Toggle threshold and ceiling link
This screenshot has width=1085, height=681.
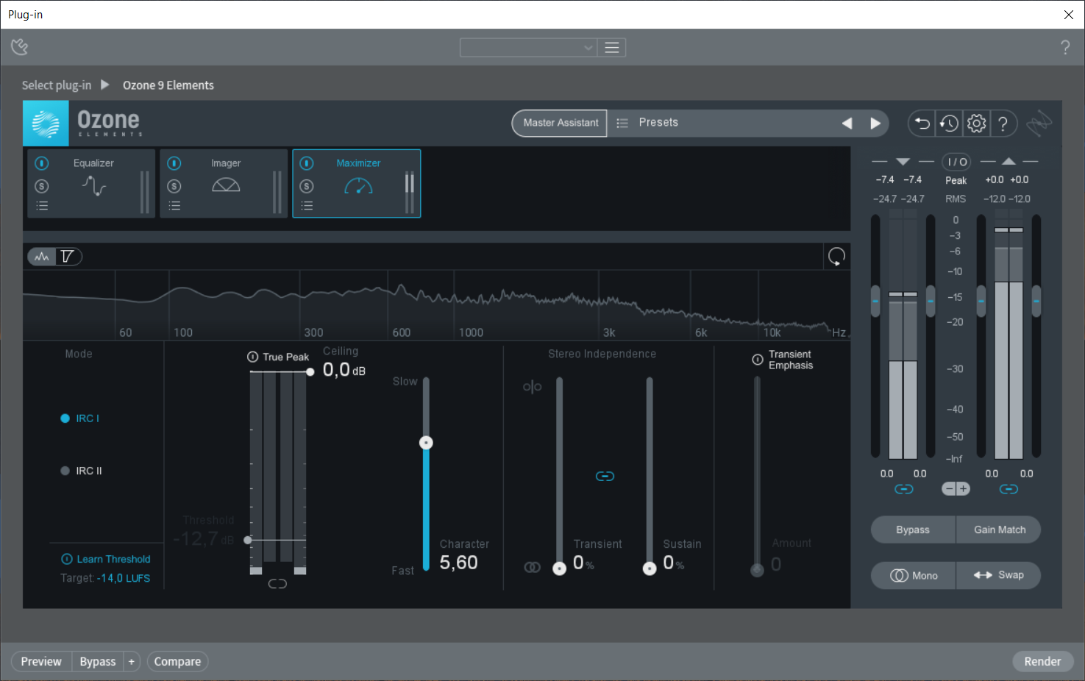coord(277,584)
